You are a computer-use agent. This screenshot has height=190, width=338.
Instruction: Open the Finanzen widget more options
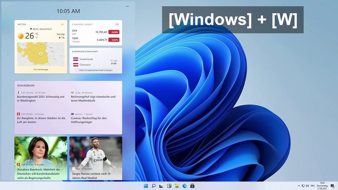click(117, 24)
